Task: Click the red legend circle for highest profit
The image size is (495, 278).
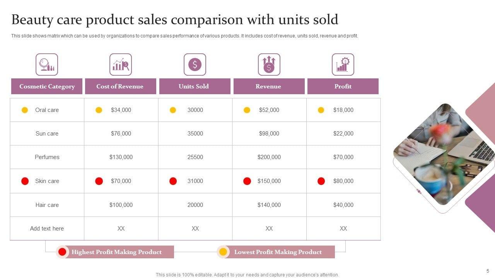Action: point(62,252)
